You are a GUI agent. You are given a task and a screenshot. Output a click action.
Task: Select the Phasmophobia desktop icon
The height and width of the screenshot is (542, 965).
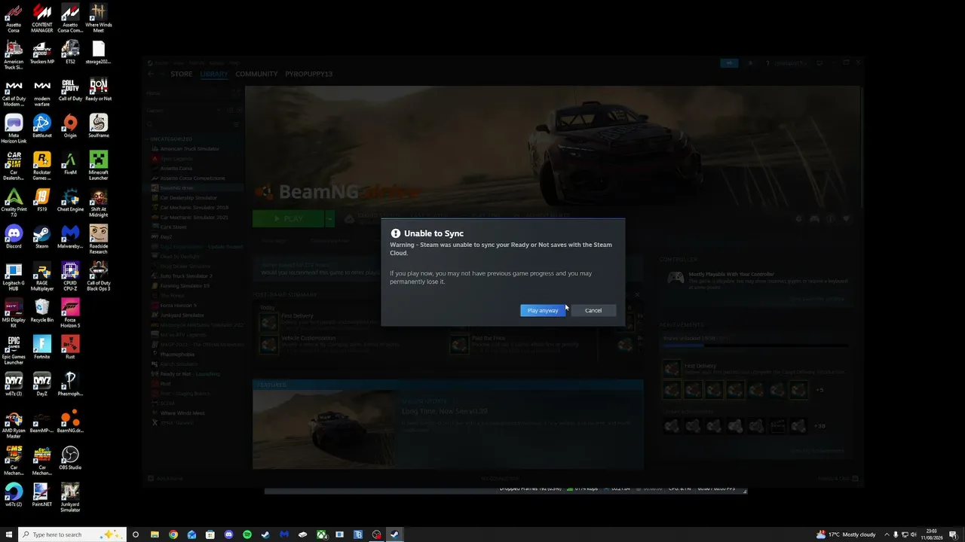[70, 385]
